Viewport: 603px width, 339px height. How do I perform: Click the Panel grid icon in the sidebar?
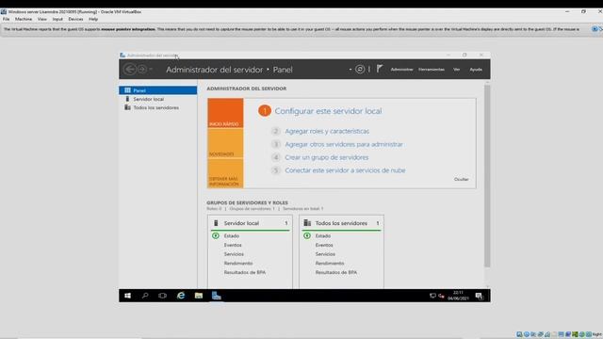(127, 90)
